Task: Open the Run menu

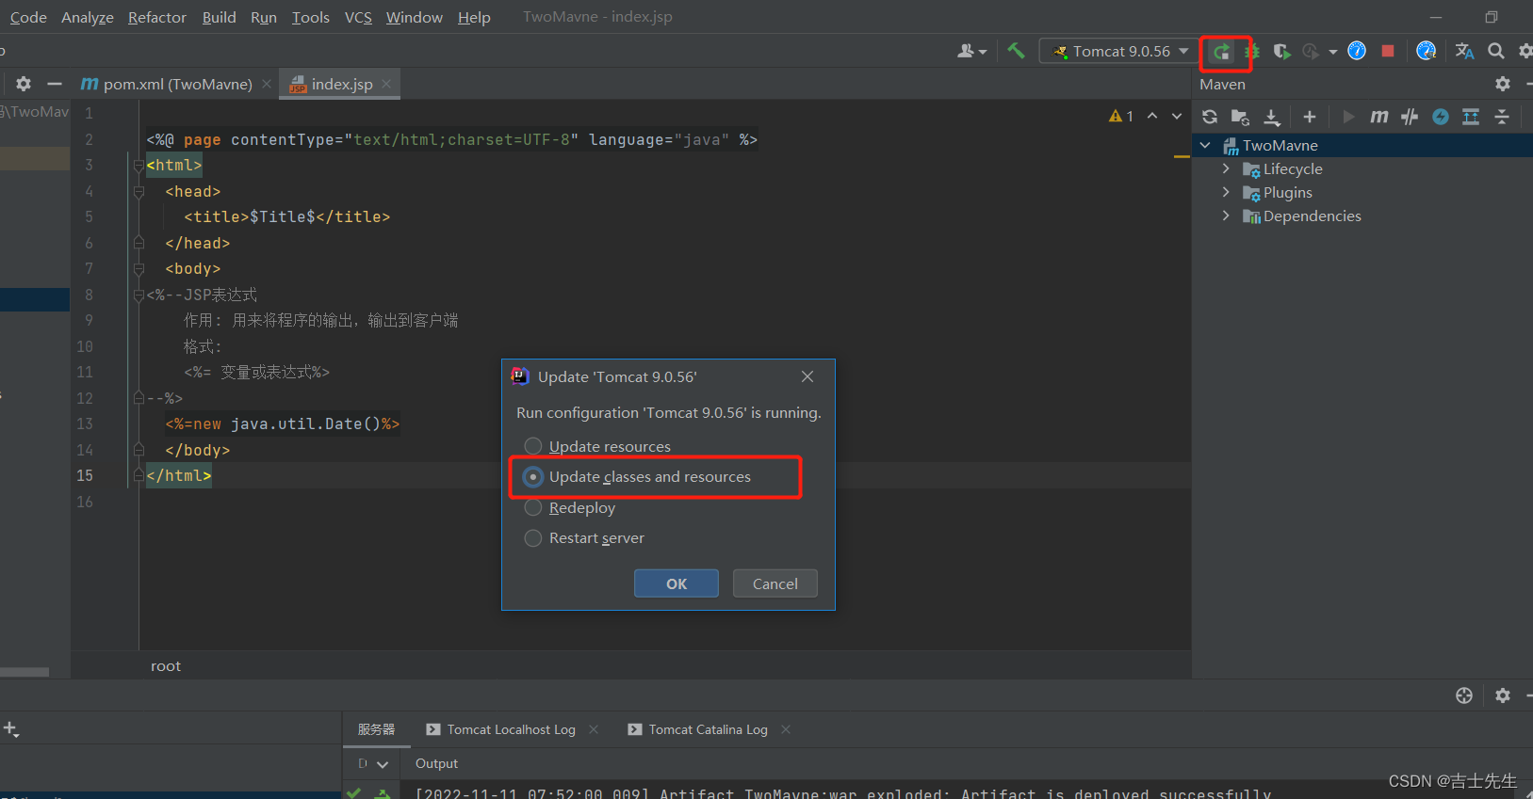Action: coord(264,17)
